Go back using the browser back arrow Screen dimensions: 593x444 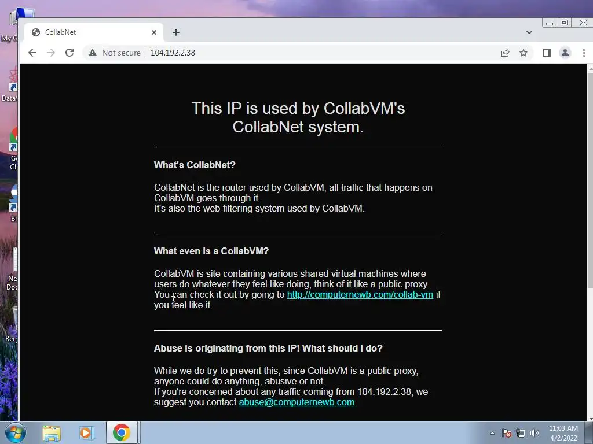point(32,53)
